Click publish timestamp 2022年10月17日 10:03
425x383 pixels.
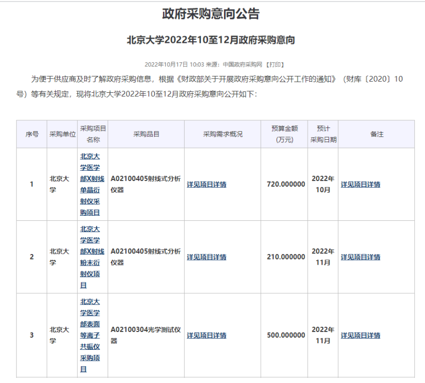[174, 64]
